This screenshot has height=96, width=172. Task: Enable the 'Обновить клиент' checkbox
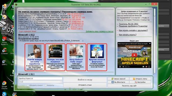28,85
